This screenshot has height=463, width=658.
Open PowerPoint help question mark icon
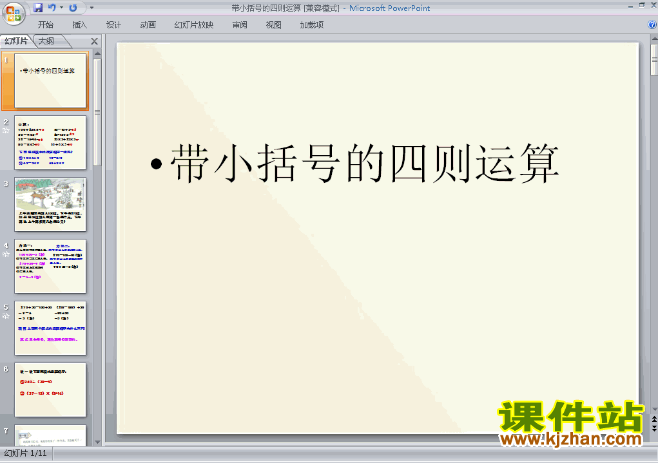(x=652, y=24)
